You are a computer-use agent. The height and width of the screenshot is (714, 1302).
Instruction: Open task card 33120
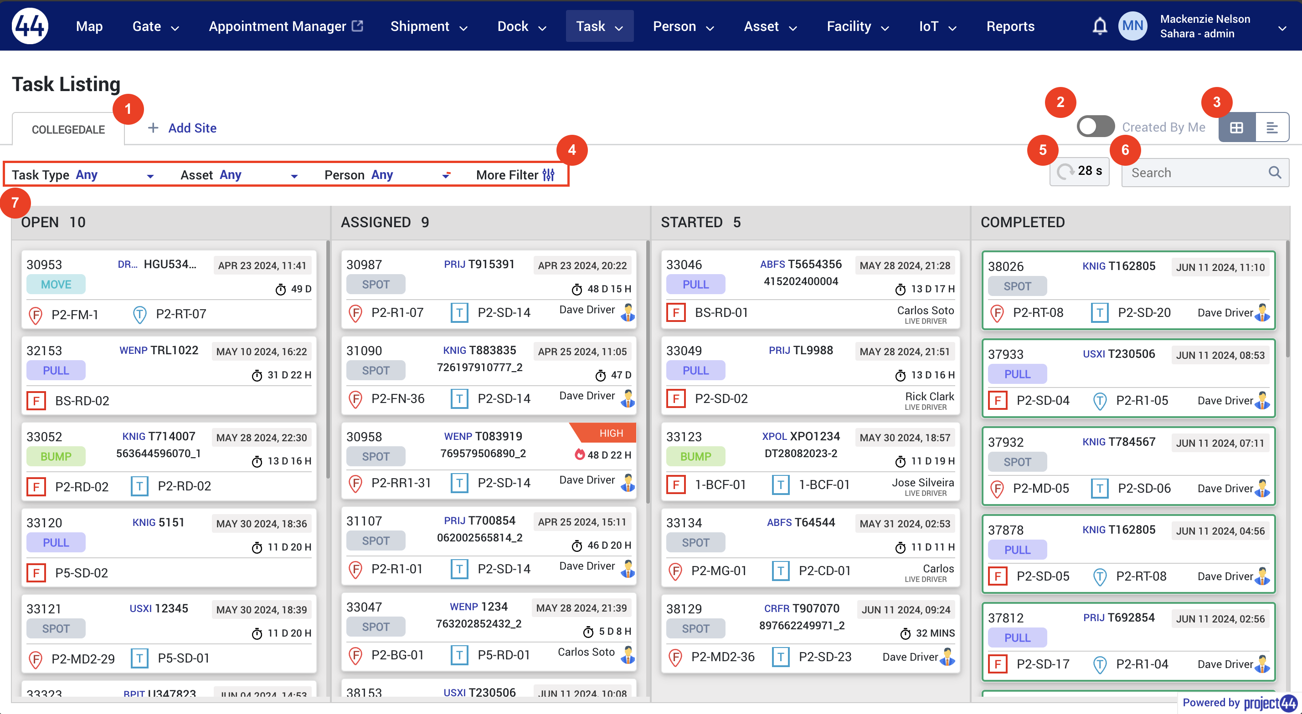169,547
